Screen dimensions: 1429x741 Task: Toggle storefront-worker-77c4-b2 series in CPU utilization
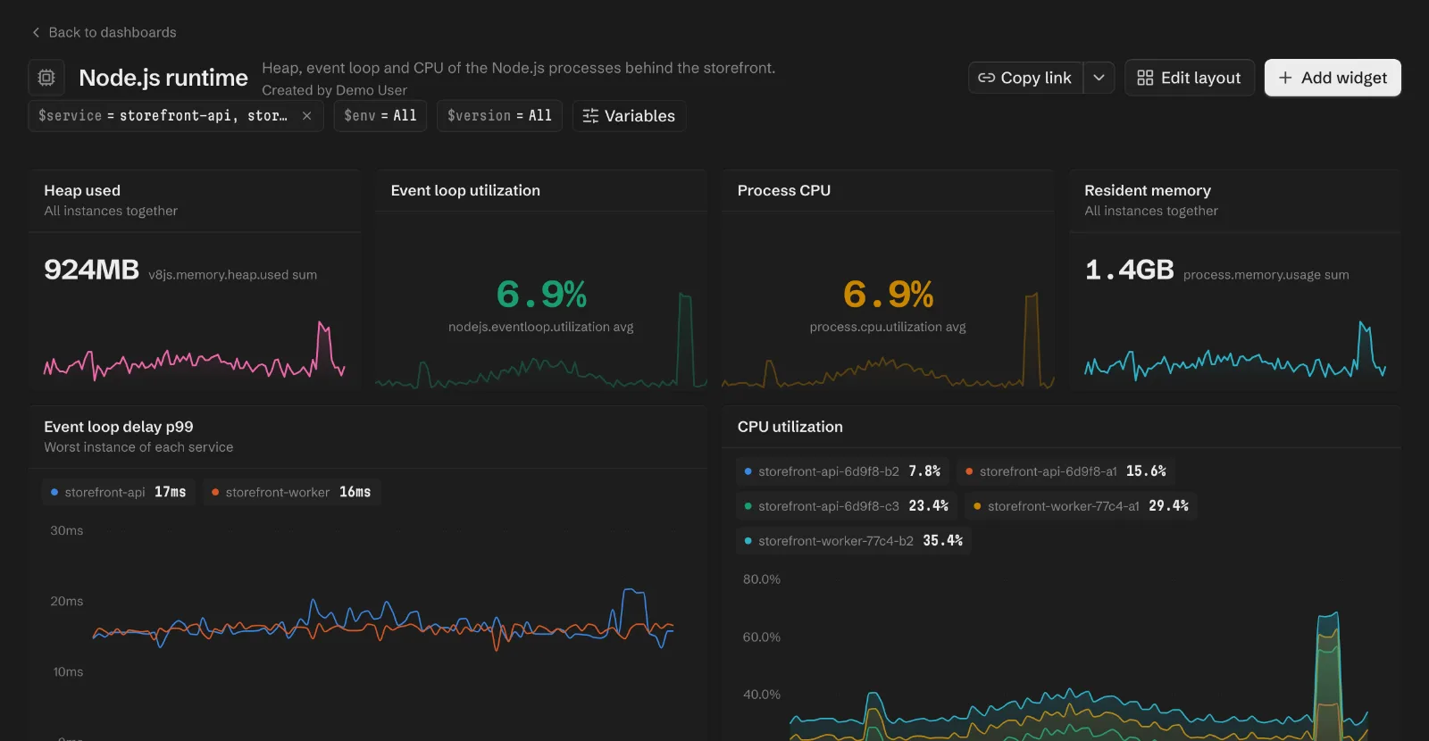[x=854, y=541]
